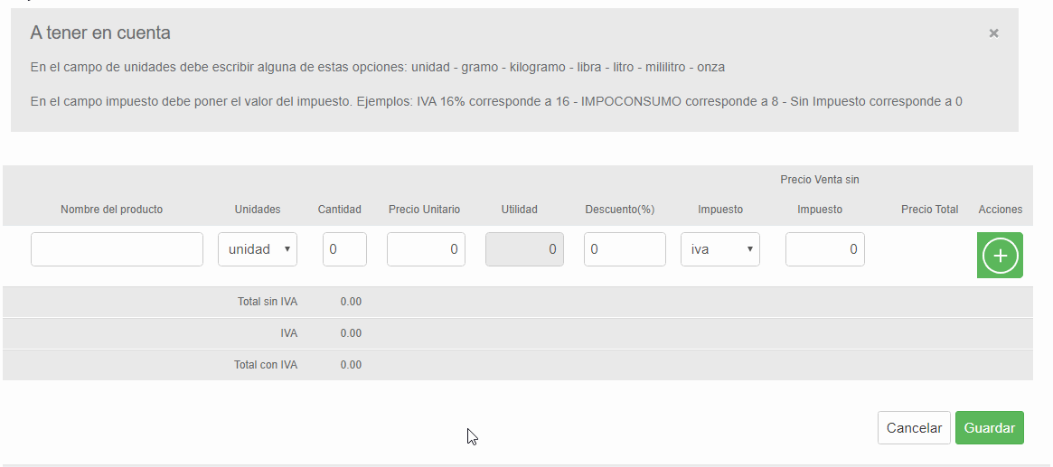Viewport: 1053px width, 467px height.
Task: Click the 'Precio Total' column header
Action: 929,210
